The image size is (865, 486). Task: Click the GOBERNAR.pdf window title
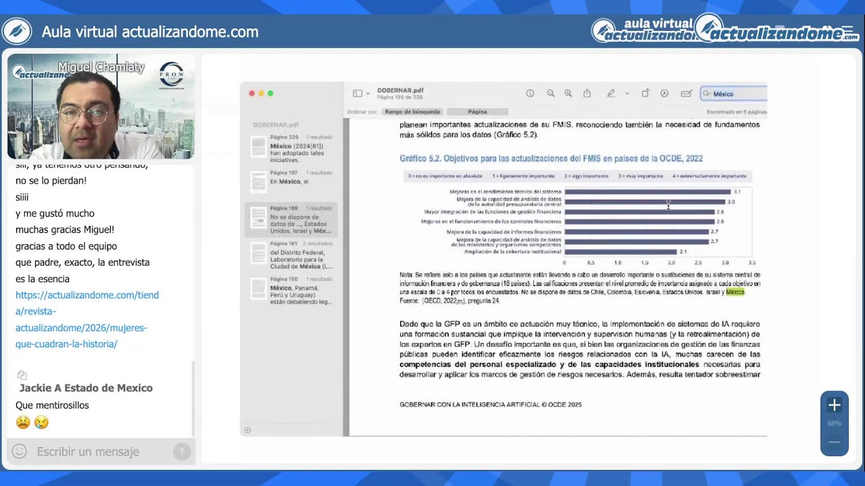click(x=400, y=90)
